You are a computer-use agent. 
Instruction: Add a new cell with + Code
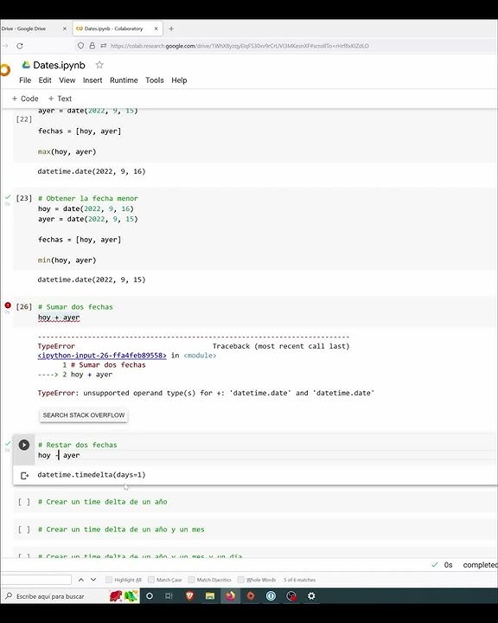25,99
